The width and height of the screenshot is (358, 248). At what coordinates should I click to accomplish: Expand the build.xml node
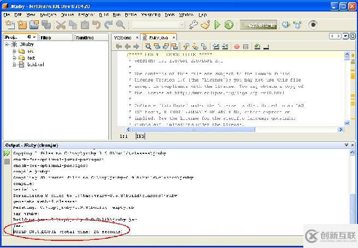click(14, 65)
